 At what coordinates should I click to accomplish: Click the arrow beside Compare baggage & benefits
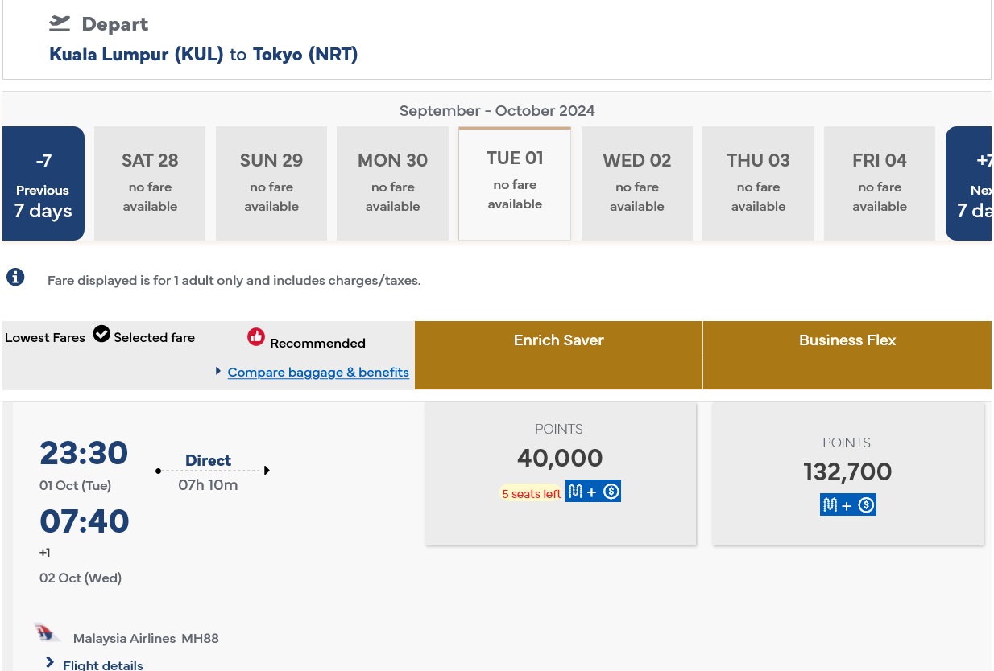pyautogui.click(x=218, y=371)
